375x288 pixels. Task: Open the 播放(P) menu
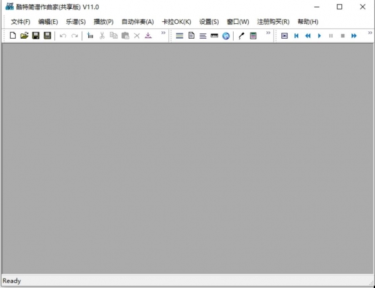point(104,22)
